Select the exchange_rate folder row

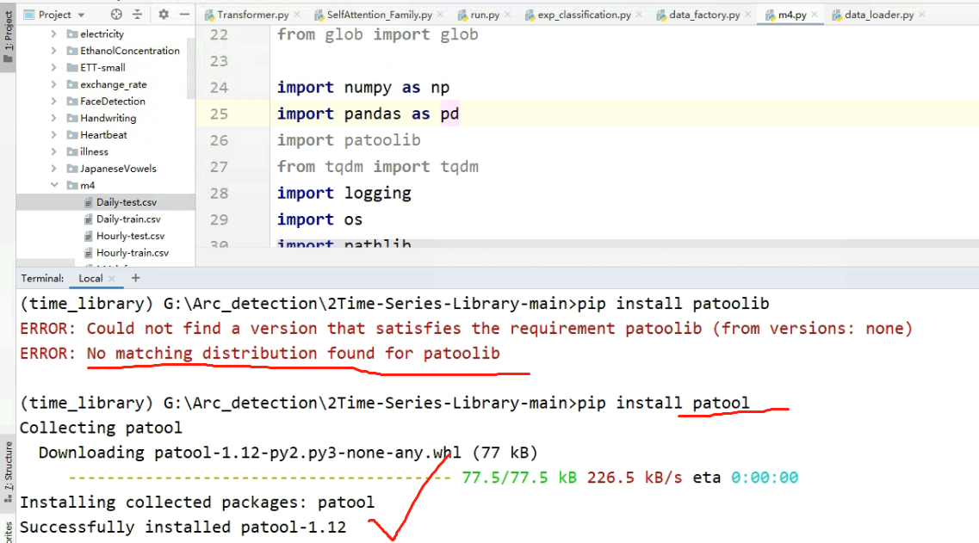coord(105,84)
